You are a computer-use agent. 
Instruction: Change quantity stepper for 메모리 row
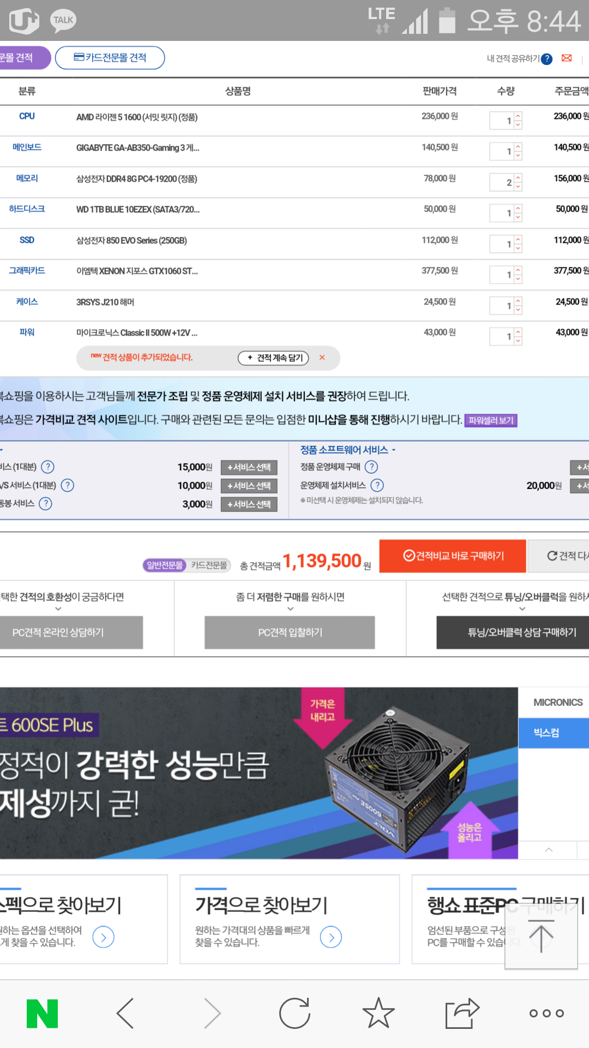(x=518, y=182)
